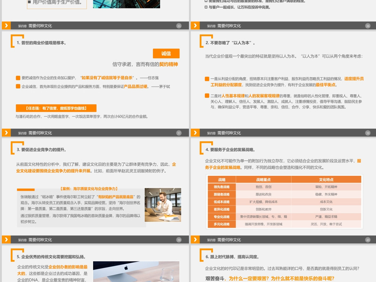Click the line "与潘石屹的合作，一次用烟盒签字"

(82, 117)
